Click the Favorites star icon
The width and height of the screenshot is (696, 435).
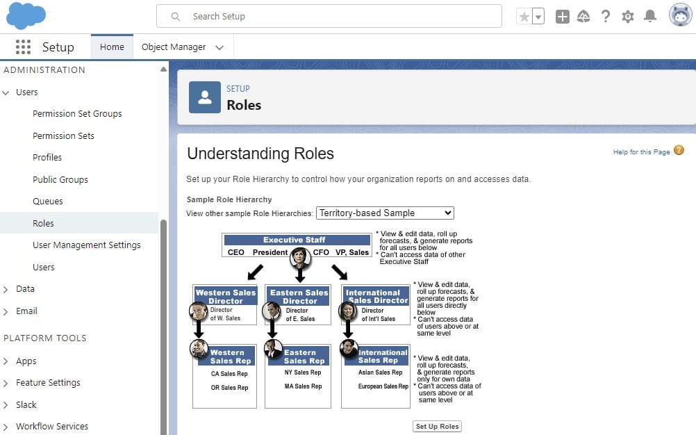coord(524,17)
